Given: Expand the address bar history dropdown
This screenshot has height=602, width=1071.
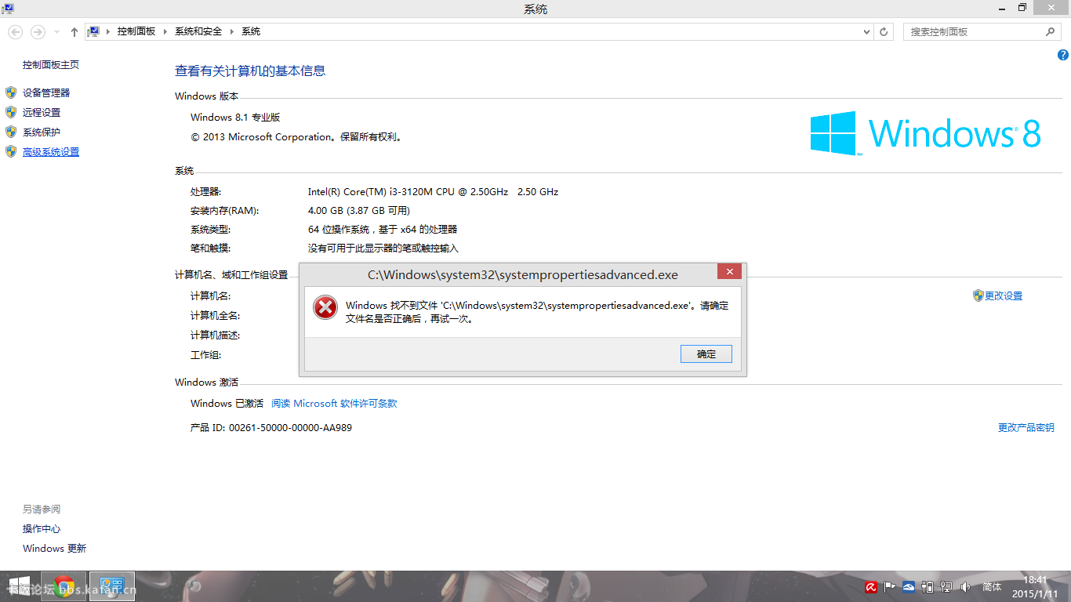Looking at the screenshot, I should click(866, 31).
